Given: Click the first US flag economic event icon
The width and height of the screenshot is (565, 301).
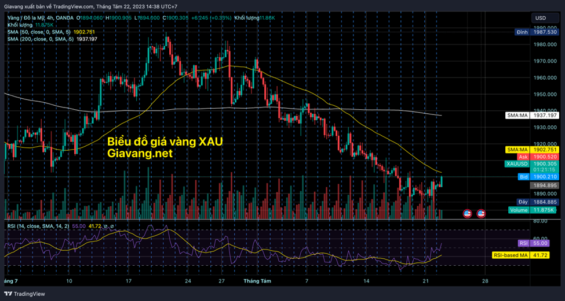Looking at the screenshot, I should coord(467,213).
